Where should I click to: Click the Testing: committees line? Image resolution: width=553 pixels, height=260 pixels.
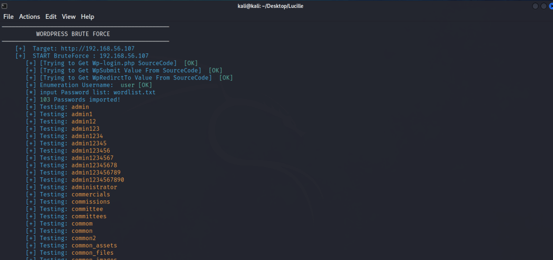point(66,216)
